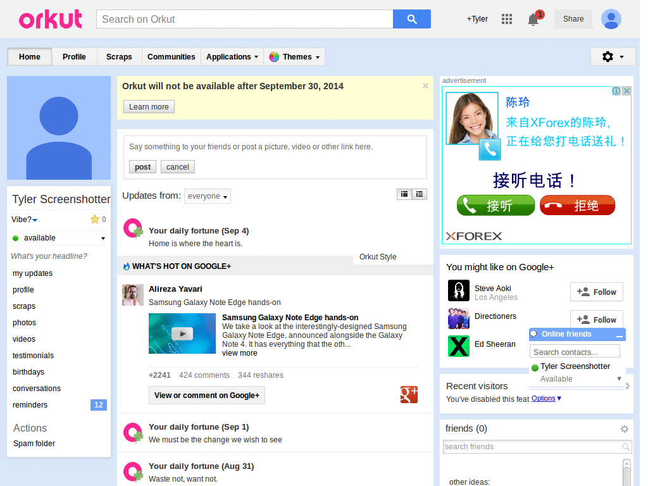648x486 pixels.
Task: Click the Share button
Action: pos(573,19)
